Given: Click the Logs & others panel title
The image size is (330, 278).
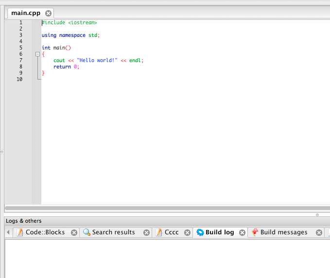Looking at the screenshot, I should [x=24, y=221].
